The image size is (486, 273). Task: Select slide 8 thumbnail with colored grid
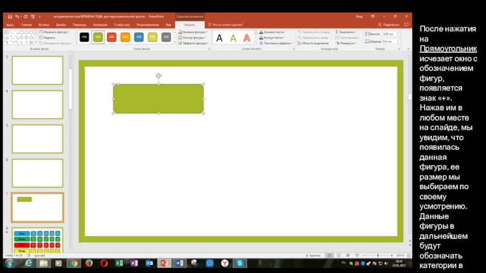[38, 240]
